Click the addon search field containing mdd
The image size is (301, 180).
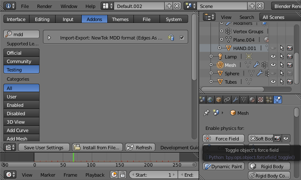(x=21, y=34)
